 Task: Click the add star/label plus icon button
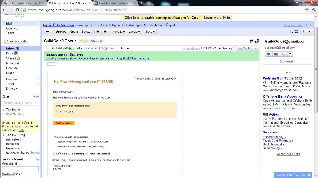(x=98, y=32)
